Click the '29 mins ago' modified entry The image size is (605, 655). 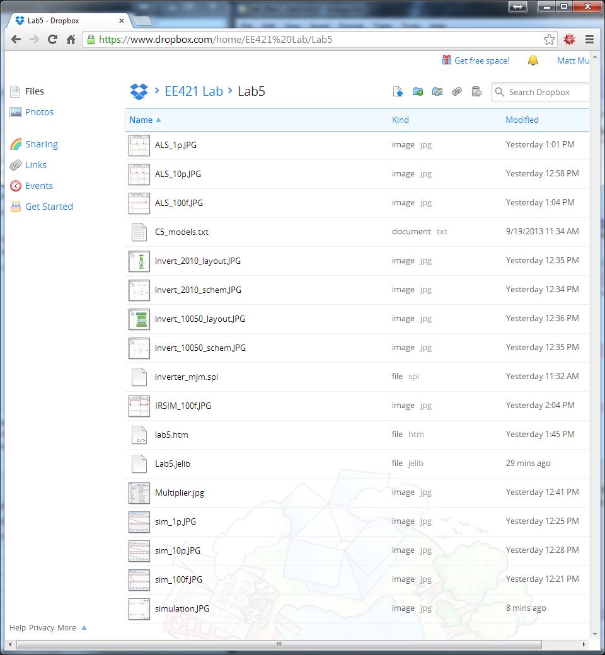click(528, 464)
